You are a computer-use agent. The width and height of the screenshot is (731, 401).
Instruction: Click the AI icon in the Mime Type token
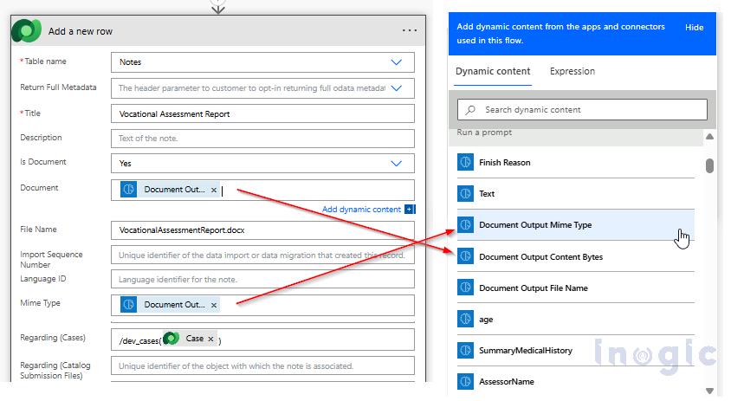pyautogui.click(x=129, y=305)
